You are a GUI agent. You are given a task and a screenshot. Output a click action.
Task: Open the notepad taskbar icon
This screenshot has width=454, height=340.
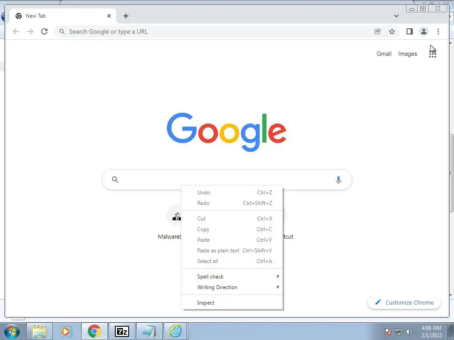[149, 331]
